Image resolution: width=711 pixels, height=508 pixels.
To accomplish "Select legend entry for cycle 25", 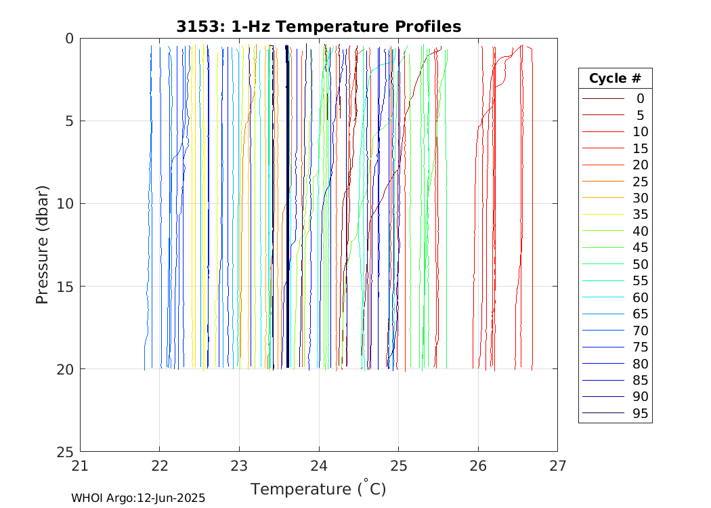I will [x=616, y=182].
